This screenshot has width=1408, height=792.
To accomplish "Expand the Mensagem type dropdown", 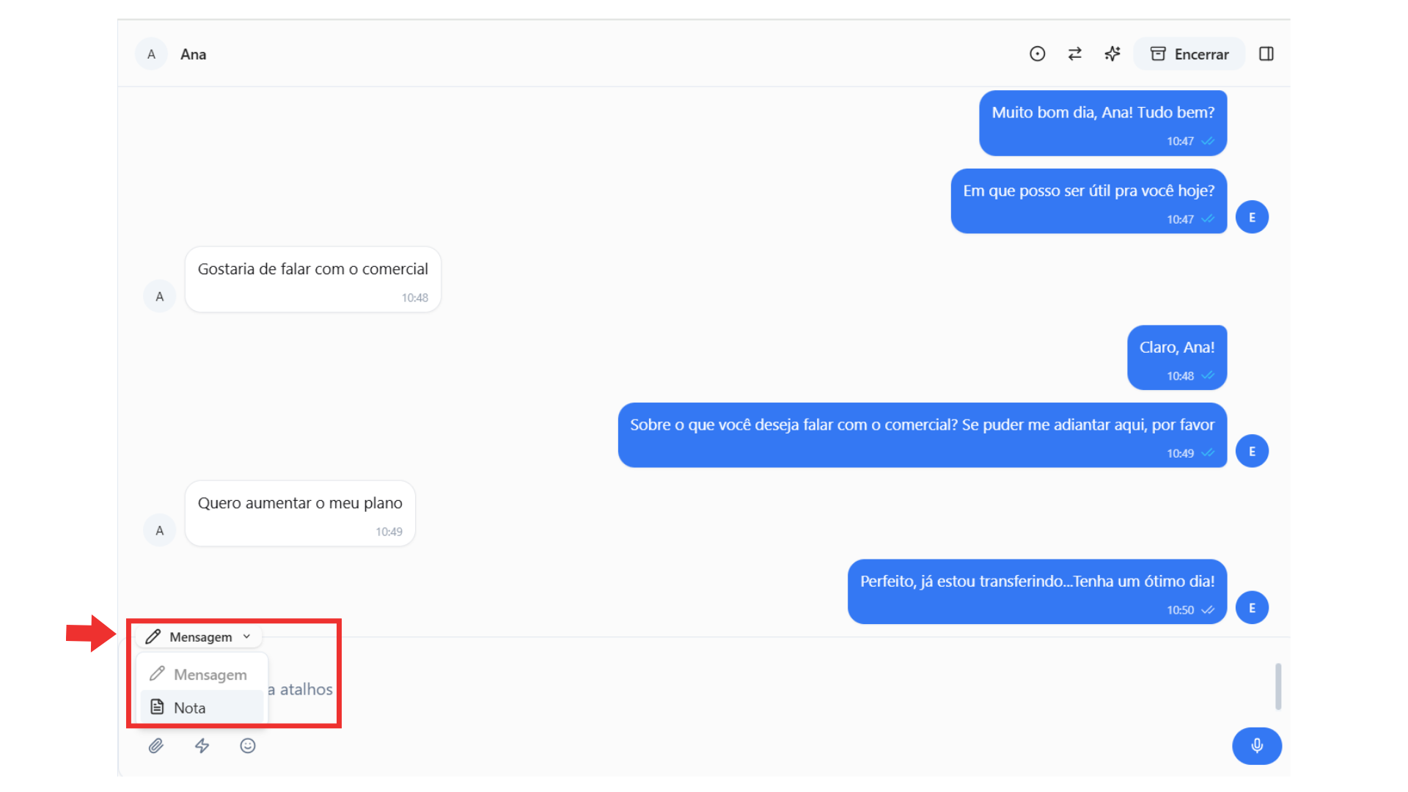I will [x=199, y=637].
